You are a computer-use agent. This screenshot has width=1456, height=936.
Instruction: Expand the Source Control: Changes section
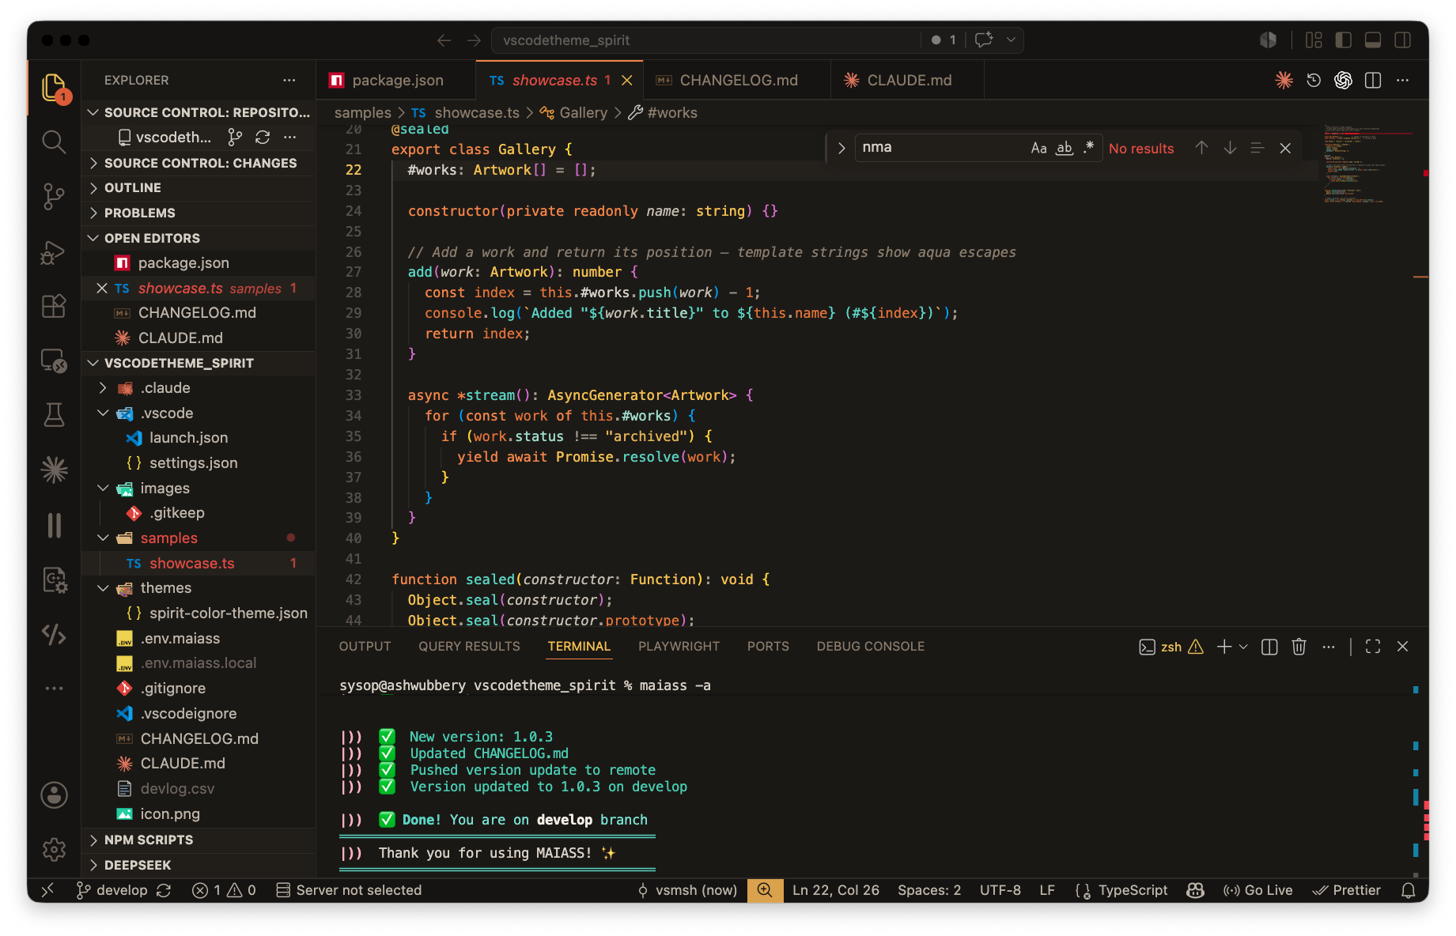(x=199, y=163)
